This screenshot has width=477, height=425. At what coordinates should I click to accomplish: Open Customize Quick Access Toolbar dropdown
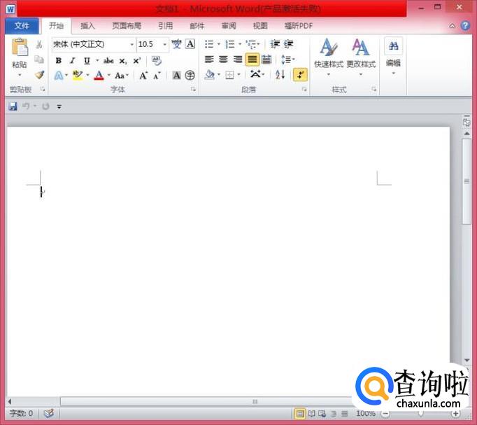(x=59, y=106)
